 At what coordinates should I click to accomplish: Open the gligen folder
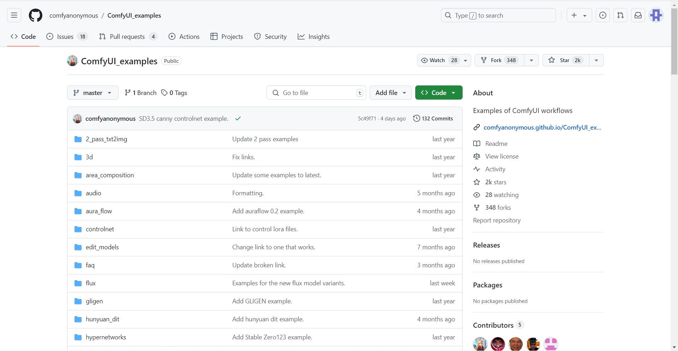(x=94, y=301)
